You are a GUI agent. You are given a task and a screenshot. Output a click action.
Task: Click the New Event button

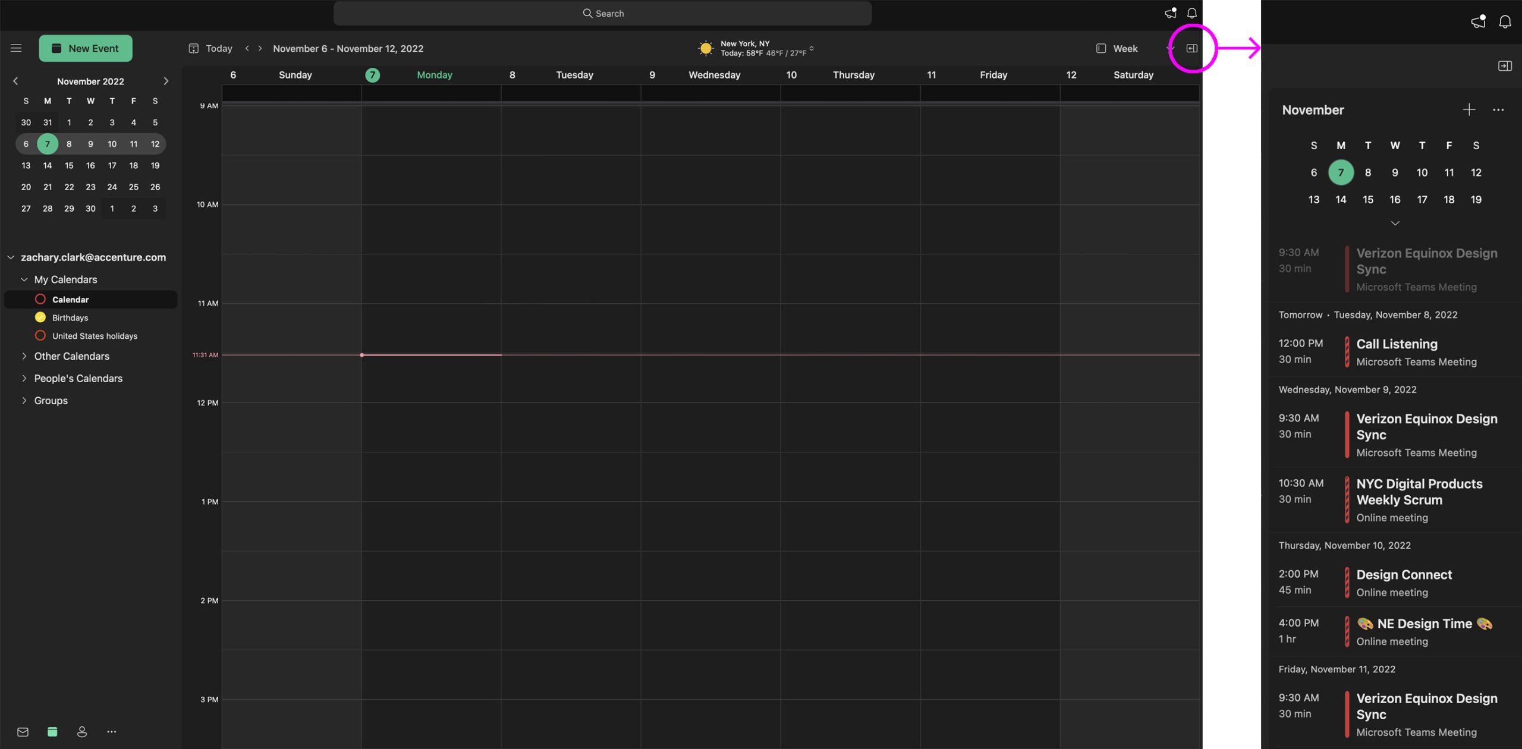86,48
